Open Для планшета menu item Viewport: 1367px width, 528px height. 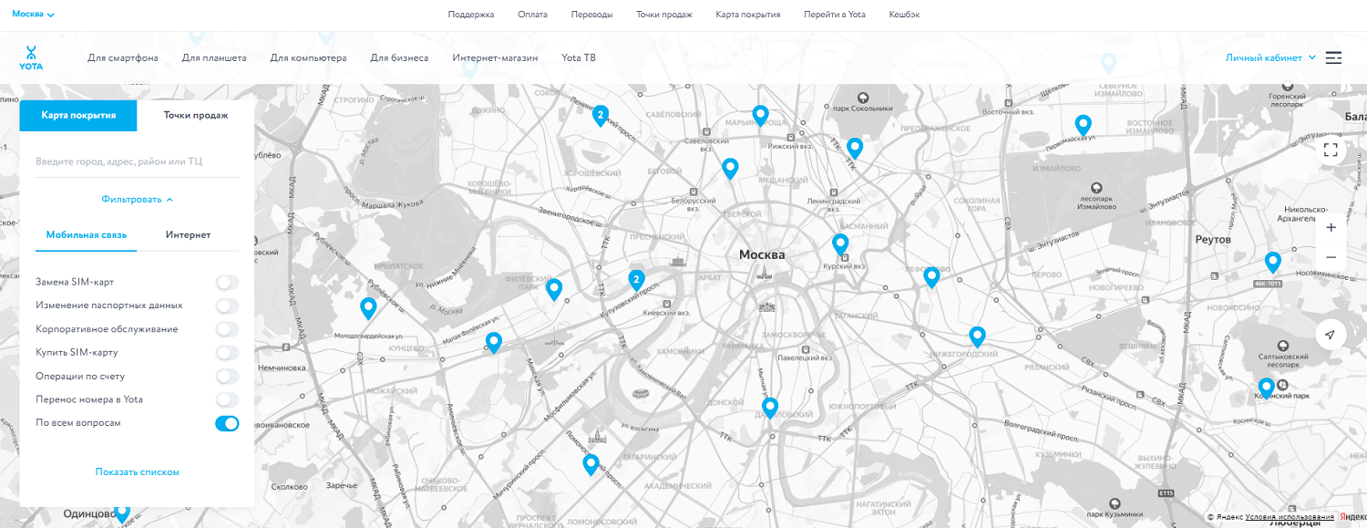pyautogui.click(x=214, y=57)
